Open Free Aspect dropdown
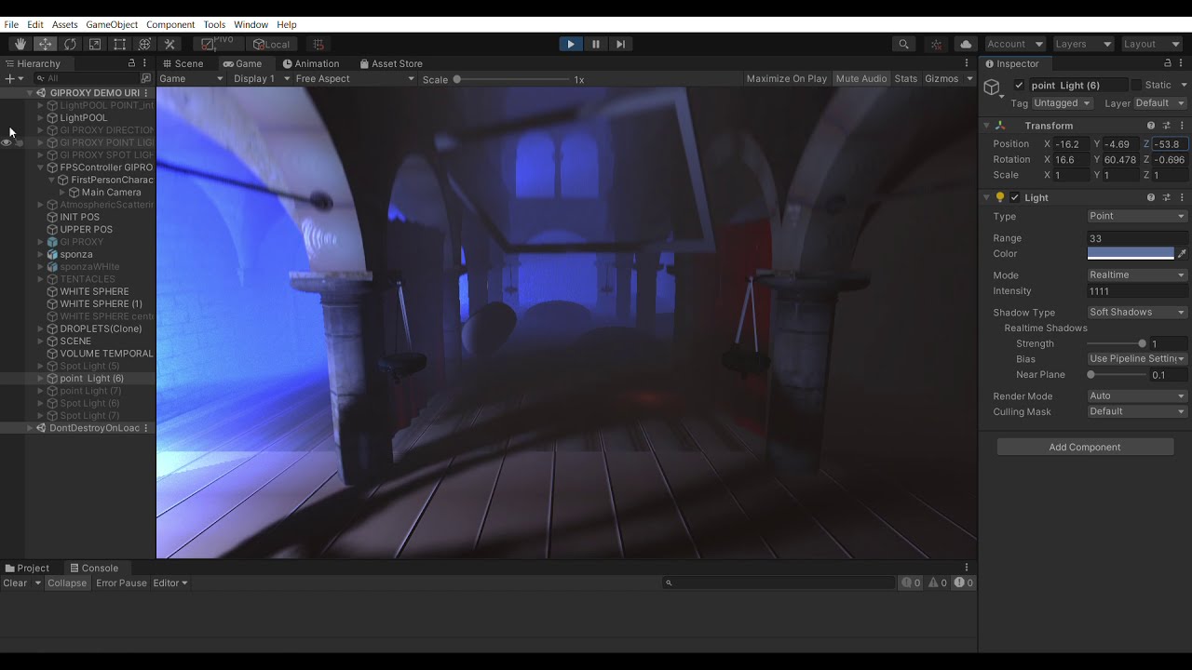Image resolution: width=1192 pixels, height=670 pixels. click(354, 79)
